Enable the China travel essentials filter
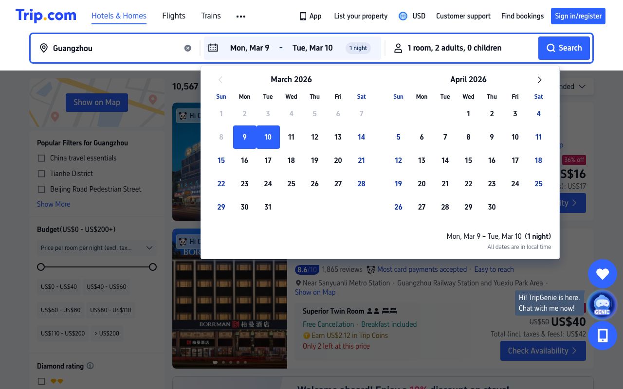This screenshot has height=389, width=623. pos(41,158)
